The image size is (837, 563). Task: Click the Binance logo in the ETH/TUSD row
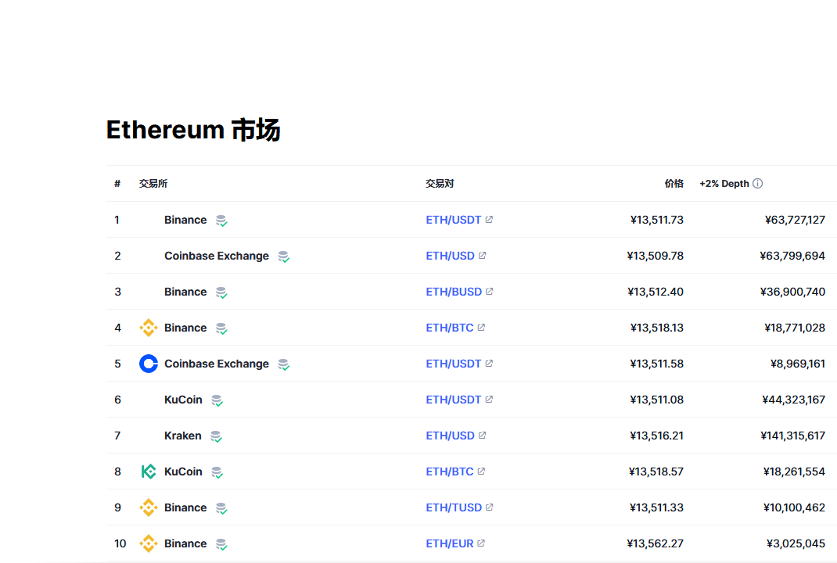148,507
